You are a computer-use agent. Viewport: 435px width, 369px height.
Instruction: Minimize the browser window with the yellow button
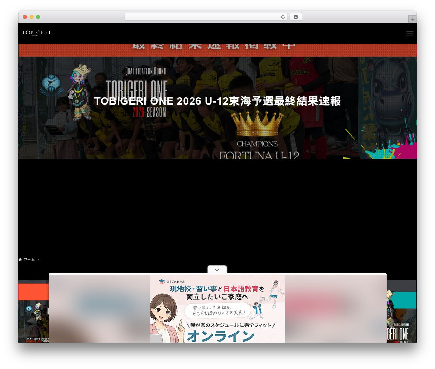coord(32,17)
